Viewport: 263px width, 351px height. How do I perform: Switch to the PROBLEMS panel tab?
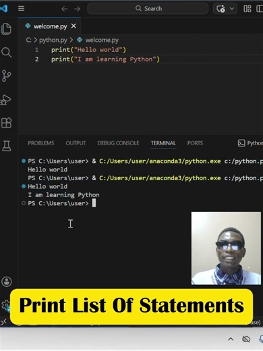click(x=41, y=143)
